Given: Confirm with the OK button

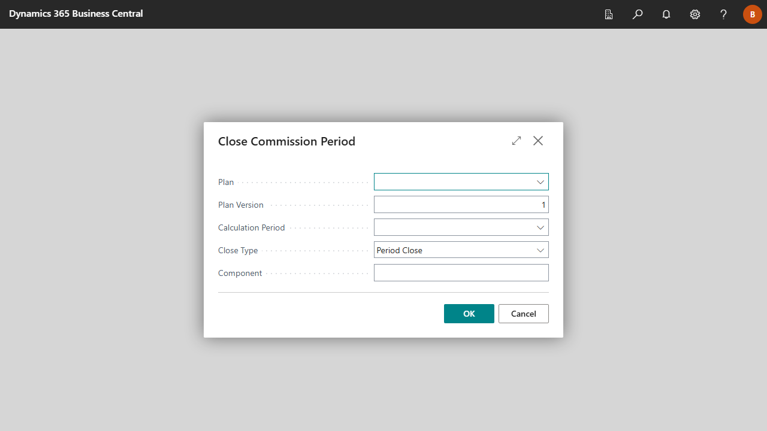Looking at the screenshot, I should click(469, 314).
